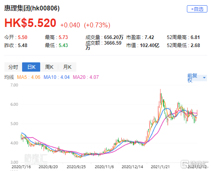Screen dimensions: 211x171
Task: Click the 均线 label
Action: point(9,77)
